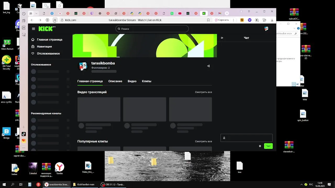Click the orange shield extension icon
This screenshot has width=335, height=188.
pyautogui.click(x=242, y=20)
